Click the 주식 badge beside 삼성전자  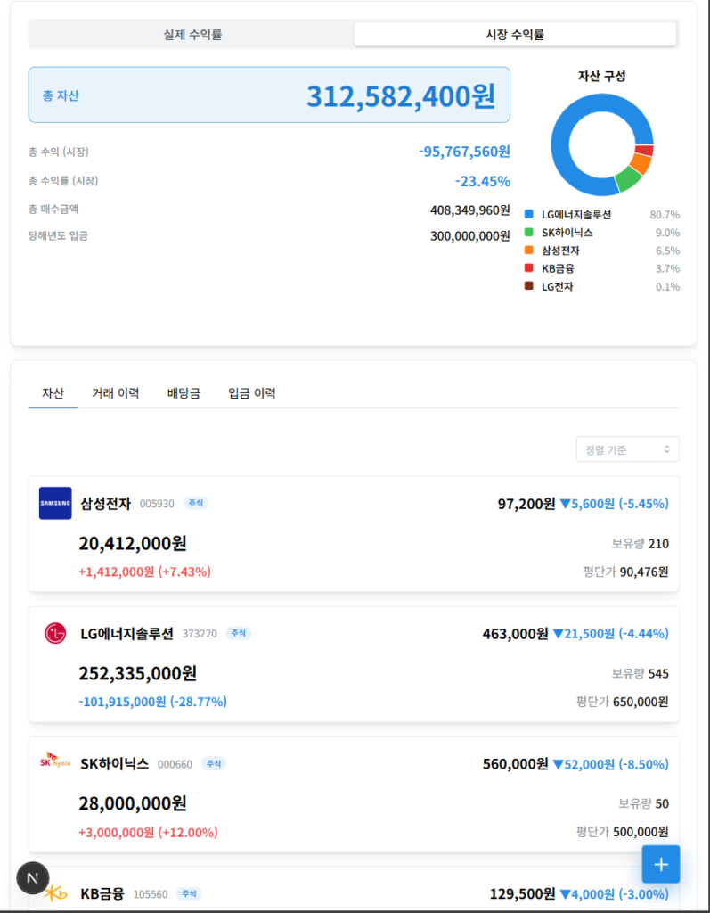(195, 503)
